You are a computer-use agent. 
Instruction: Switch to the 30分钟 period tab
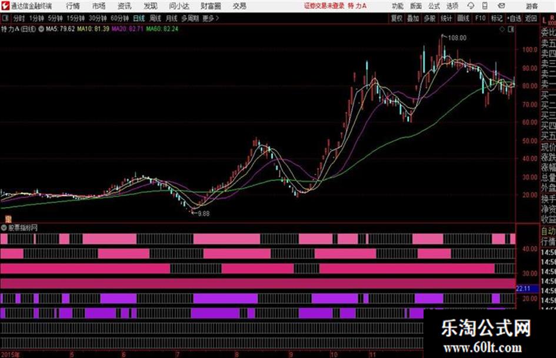click(x=98, y=18)
